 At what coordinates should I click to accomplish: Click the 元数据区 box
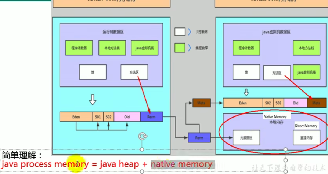pyautogui.click(x=246, y=138)
